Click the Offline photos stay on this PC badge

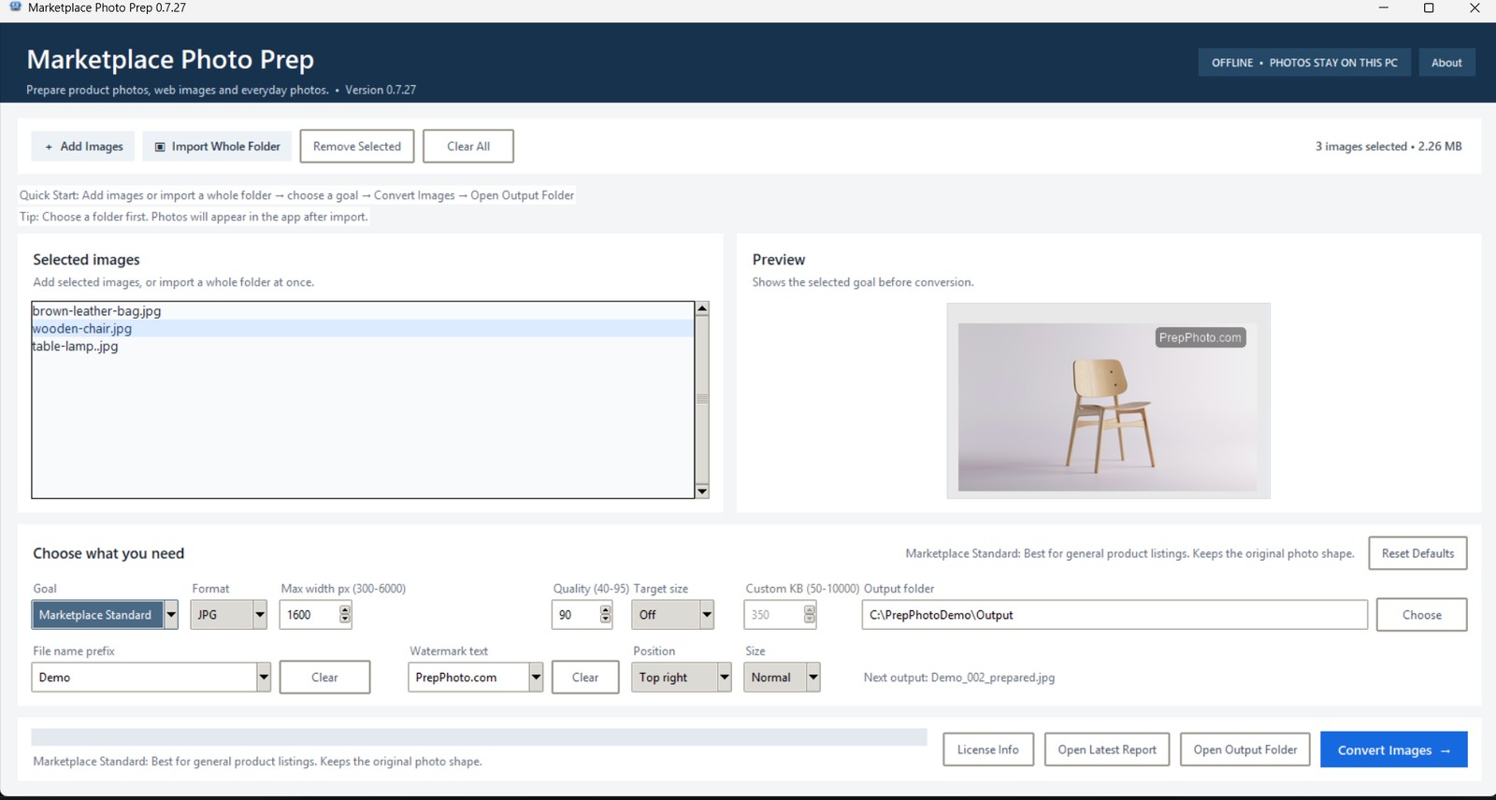click(1304, 63)
